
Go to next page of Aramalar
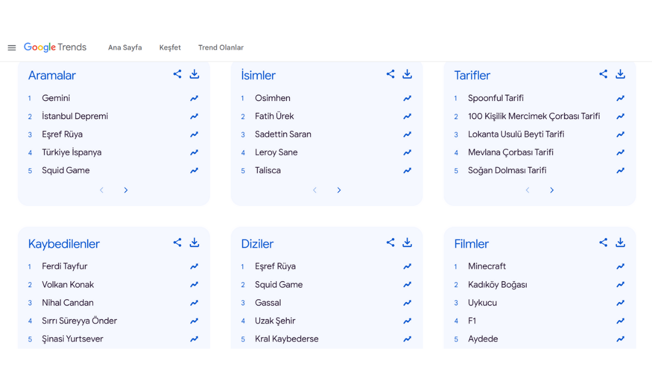126,190
